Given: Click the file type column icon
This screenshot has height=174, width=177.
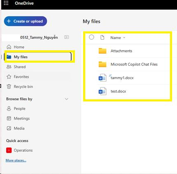Looking at the screenshot, I should 102,38.
